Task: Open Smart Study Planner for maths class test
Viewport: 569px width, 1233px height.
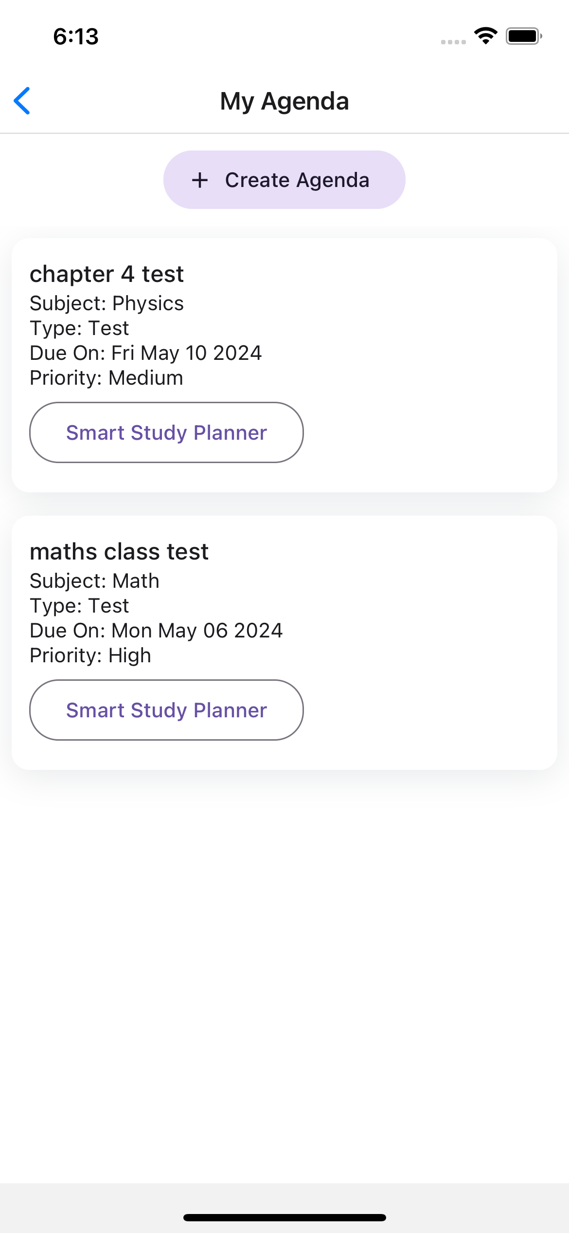Action: click(167, 710)
